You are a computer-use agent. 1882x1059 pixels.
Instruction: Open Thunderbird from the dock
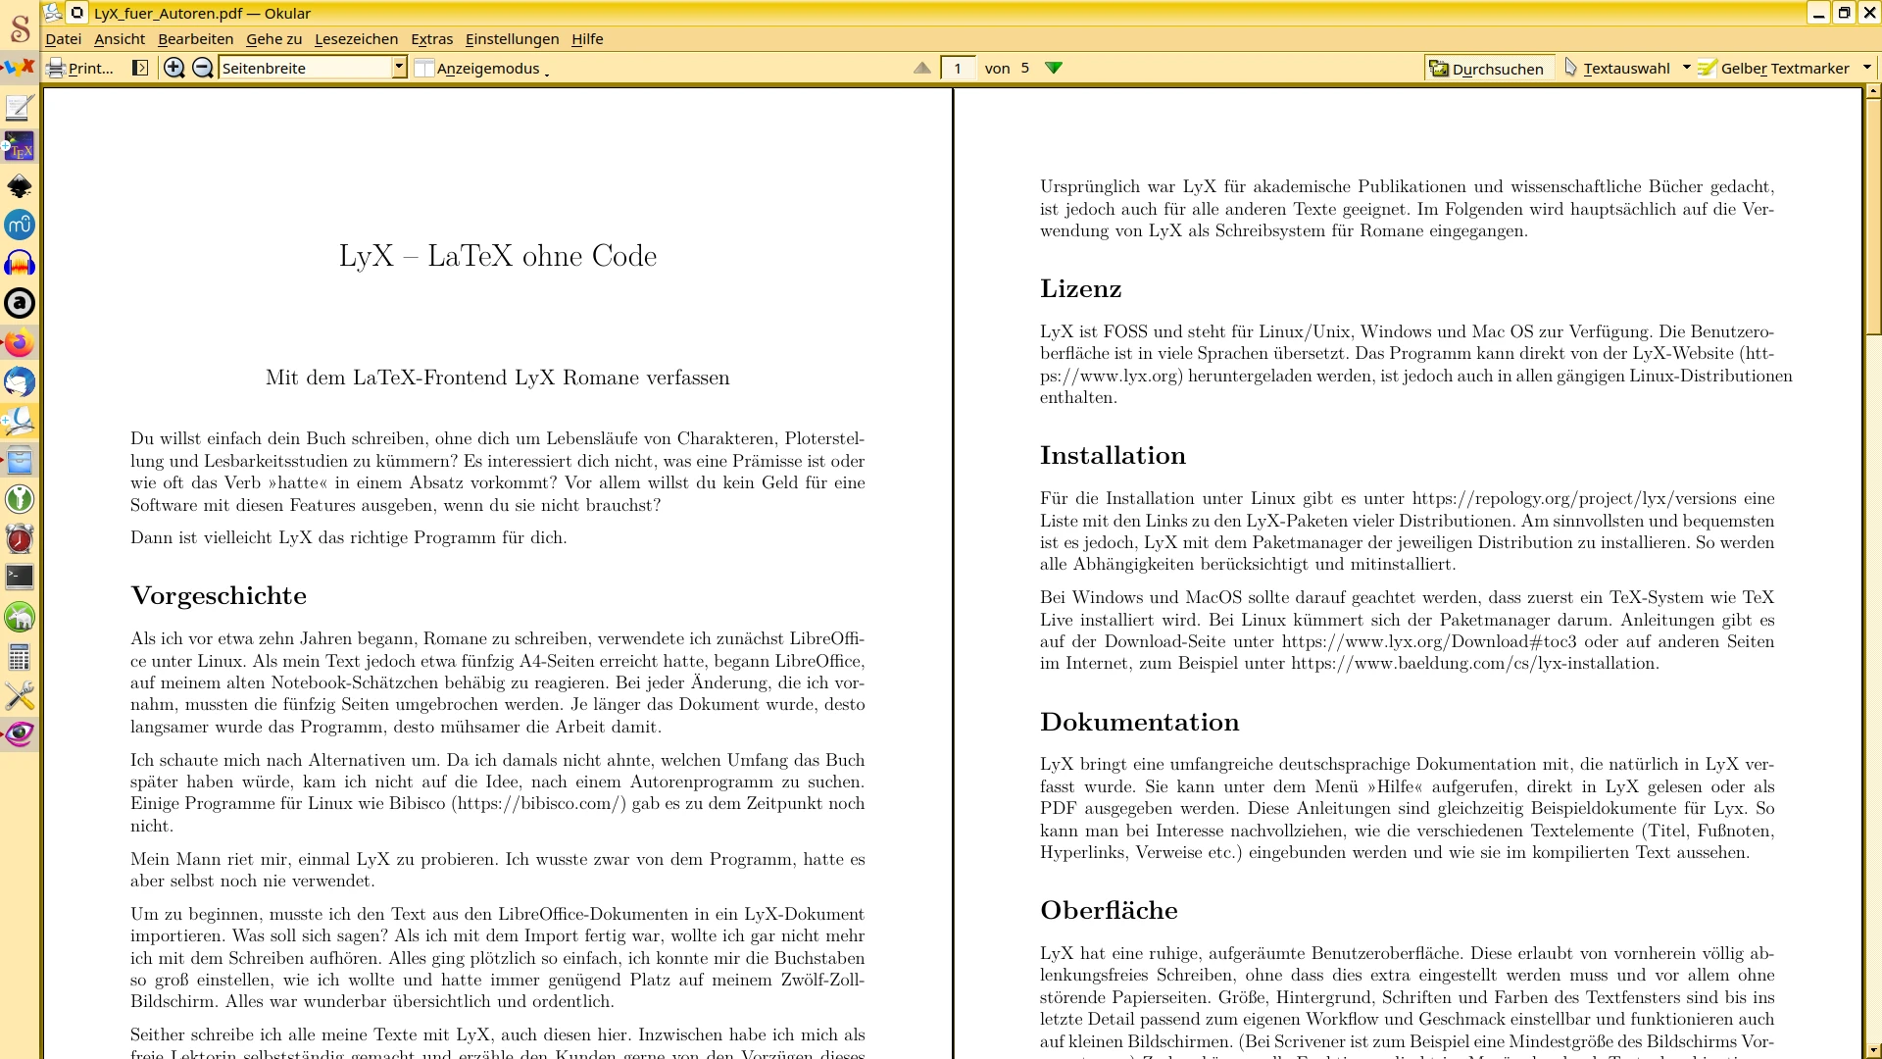point(20,382)
